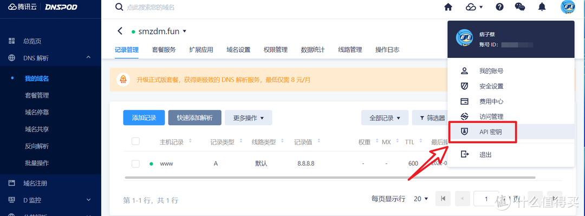Screen dimensions: 585x216
Task: Click the rocket icon in upgrade banner
Action: click(x=123, y=80)
